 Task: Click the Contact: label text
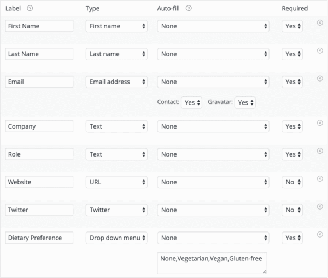[168, 102]
